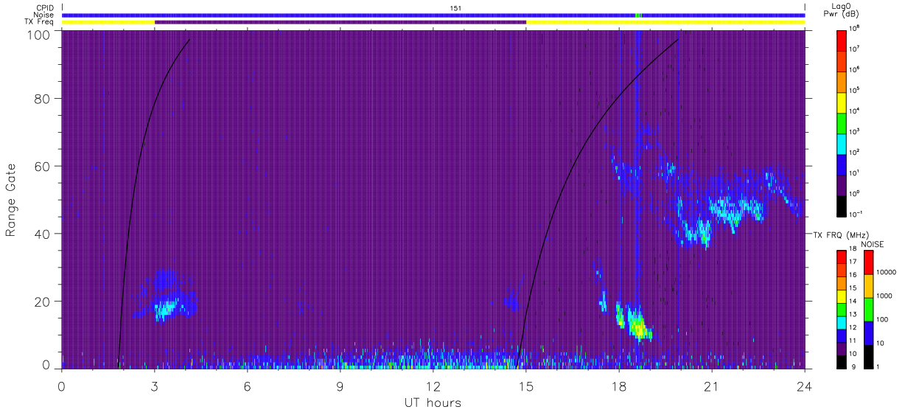The image size is (905, 418).
Task: Click x-axis tick label "24"
Action: [804, 386]
